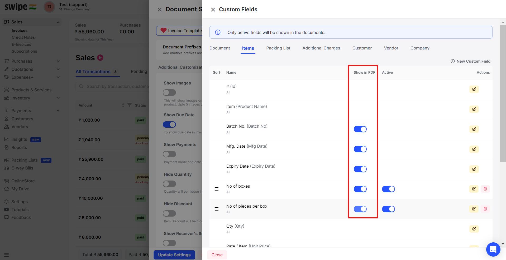Collapse the Sales sidebar section
The image size is (506, 260).
click(58, 22)
